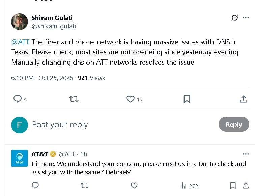Share the AT&T reply
The image size is (255, 196).
(x=246, y=186)
